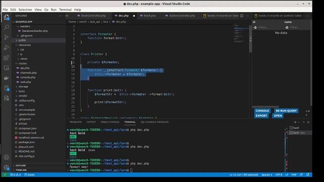The image size is (324, 182).
Task: Open the Help menu
Action: (x=77, y=10)
